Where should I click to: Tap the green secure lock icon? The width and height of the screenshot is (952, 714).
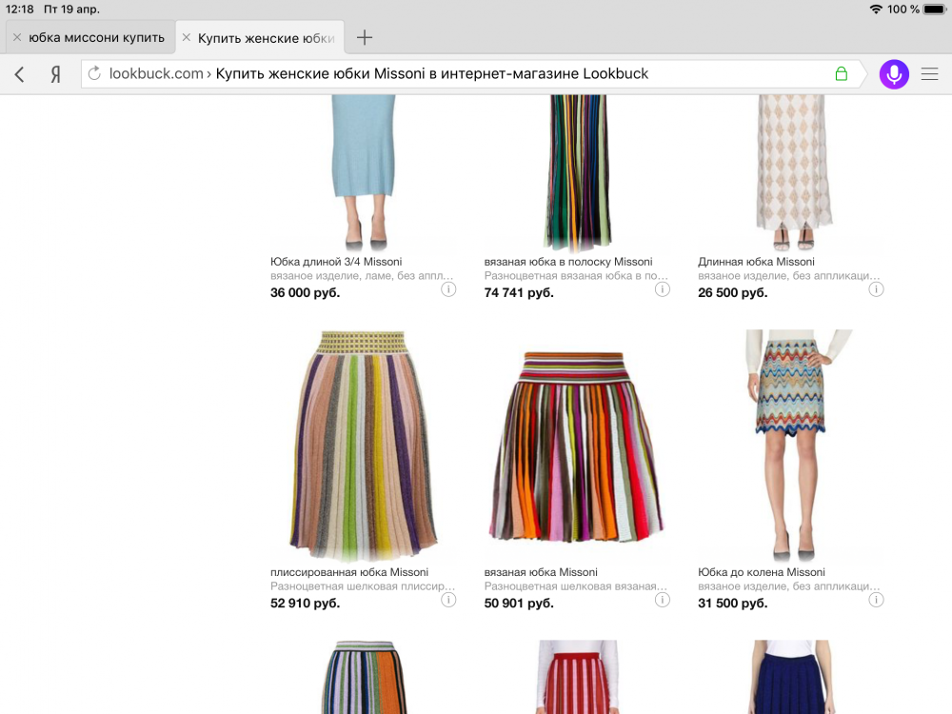841,73
